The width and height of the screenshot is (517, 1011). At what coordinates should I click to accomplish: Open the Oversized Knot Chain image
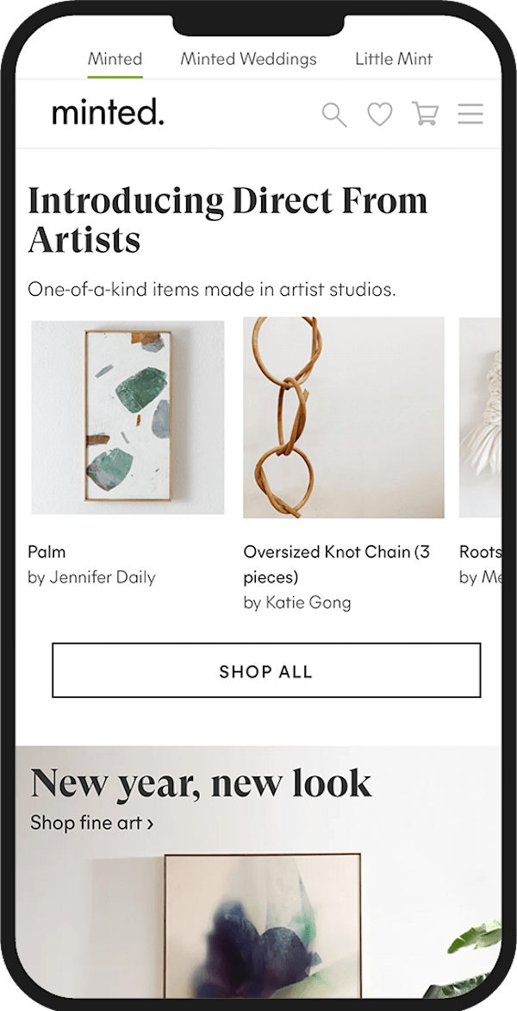[x=343, y=418]
